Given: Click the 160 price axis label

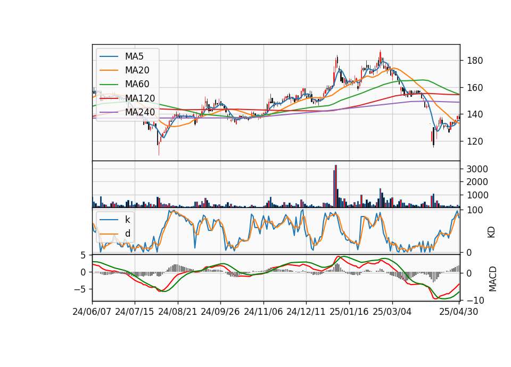Looking at the screenshot, I should coord(475,88).
